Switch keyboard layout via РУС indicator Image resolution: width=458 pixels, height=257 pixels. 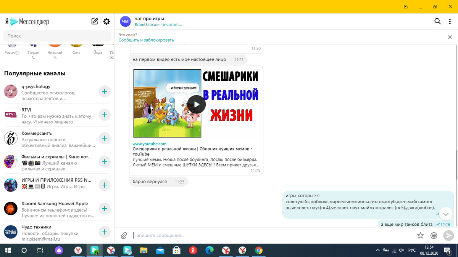pyautogui.click(x=411, y=251)
